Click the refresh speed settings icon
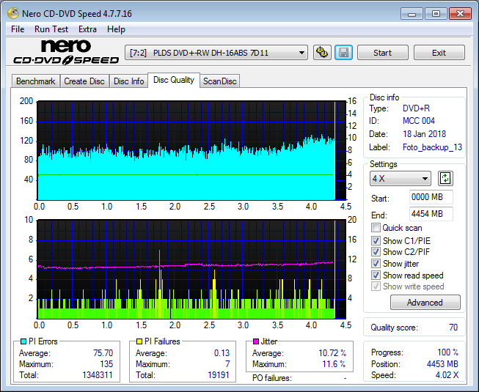 pos(445,179)
